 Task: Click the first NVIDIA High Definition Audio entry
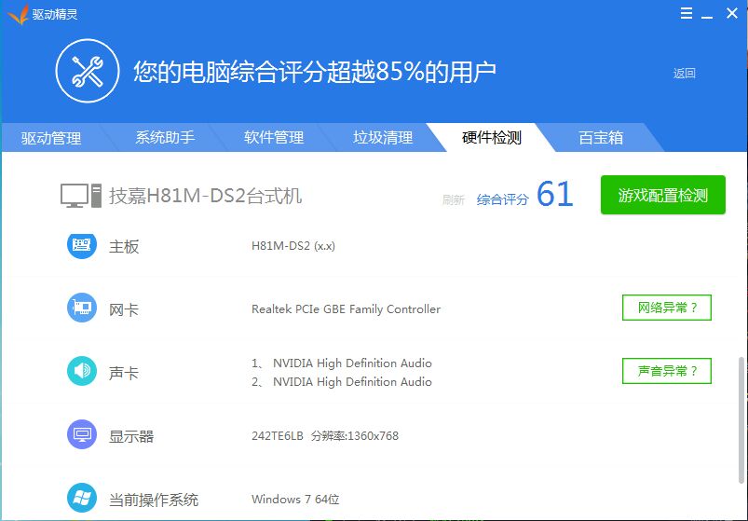point(352,363)
